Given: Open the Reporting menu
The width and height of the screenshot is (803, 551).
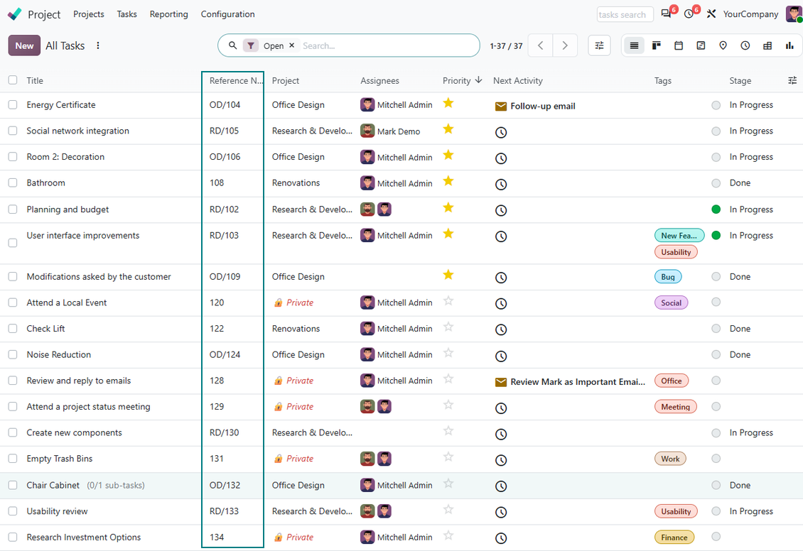Looking at the screenshot, I should pyautogui.click(x=169, y=13).
